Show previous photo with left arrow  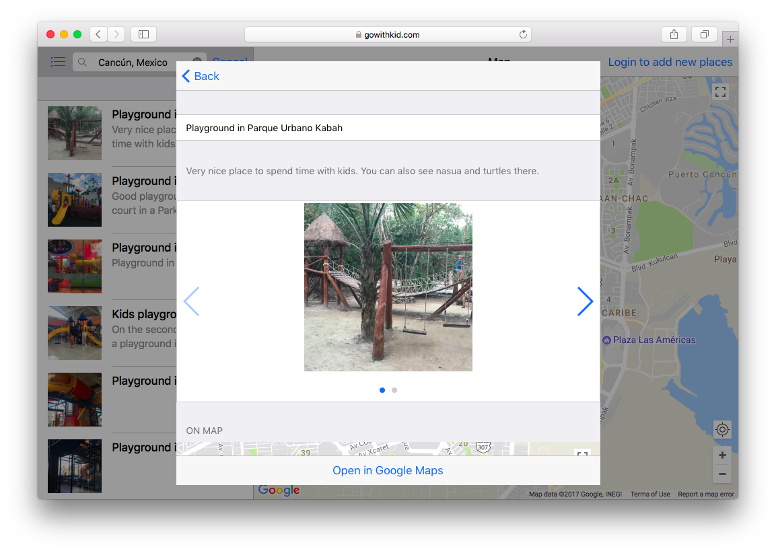192,301
